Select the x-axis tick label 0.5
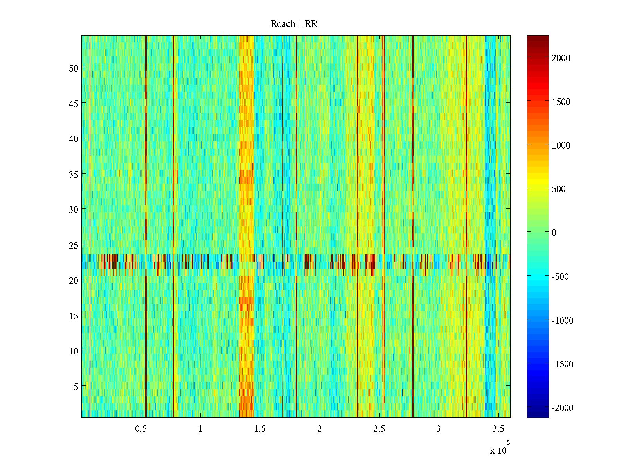The height and width of the screenshot is (469, 626). pos(141,429)
